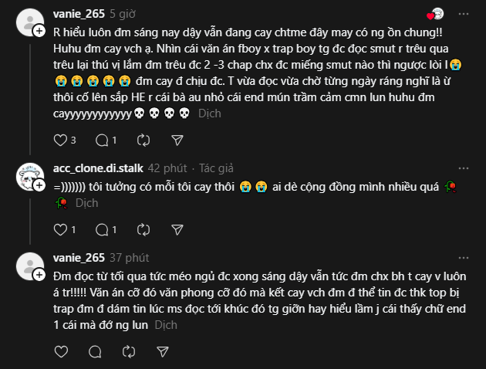
Task: Reply to acc_clone.di.stalk's comment
Action: (x=101, y=229)
